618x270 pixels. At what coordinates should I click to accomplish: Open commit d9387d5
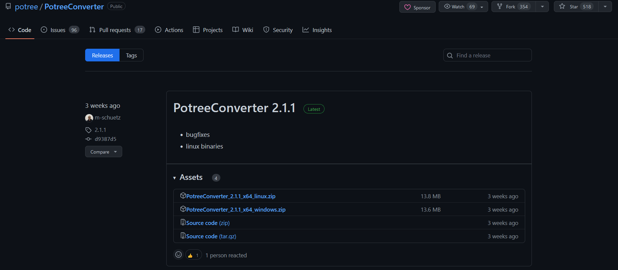click(106, 139)
